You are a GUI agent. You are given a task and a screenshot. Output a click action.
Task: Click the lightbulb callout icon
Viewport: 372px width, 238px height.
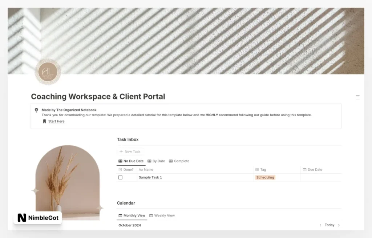[36, 110]
